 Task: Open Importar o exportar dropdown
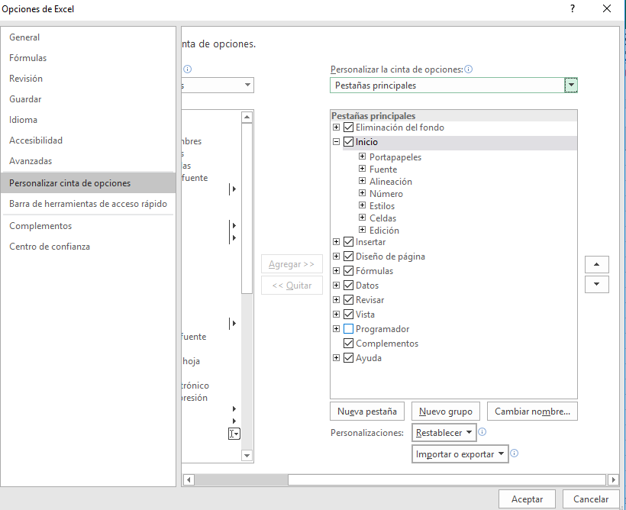[460, 454]
